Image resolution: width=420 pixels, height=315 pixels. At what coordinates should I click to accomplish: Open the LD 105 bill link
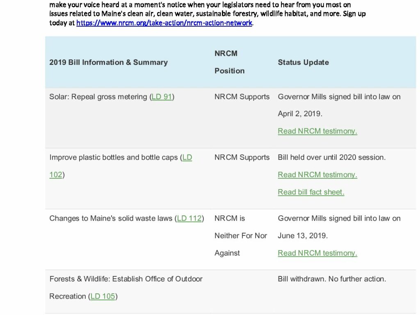[x=103, y=296]
